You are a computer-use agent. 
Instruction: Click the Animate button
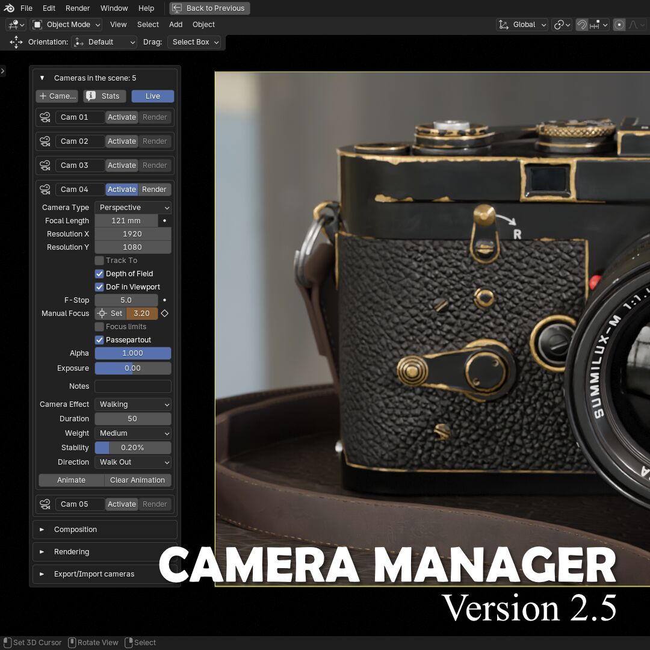tap(71, 480)
